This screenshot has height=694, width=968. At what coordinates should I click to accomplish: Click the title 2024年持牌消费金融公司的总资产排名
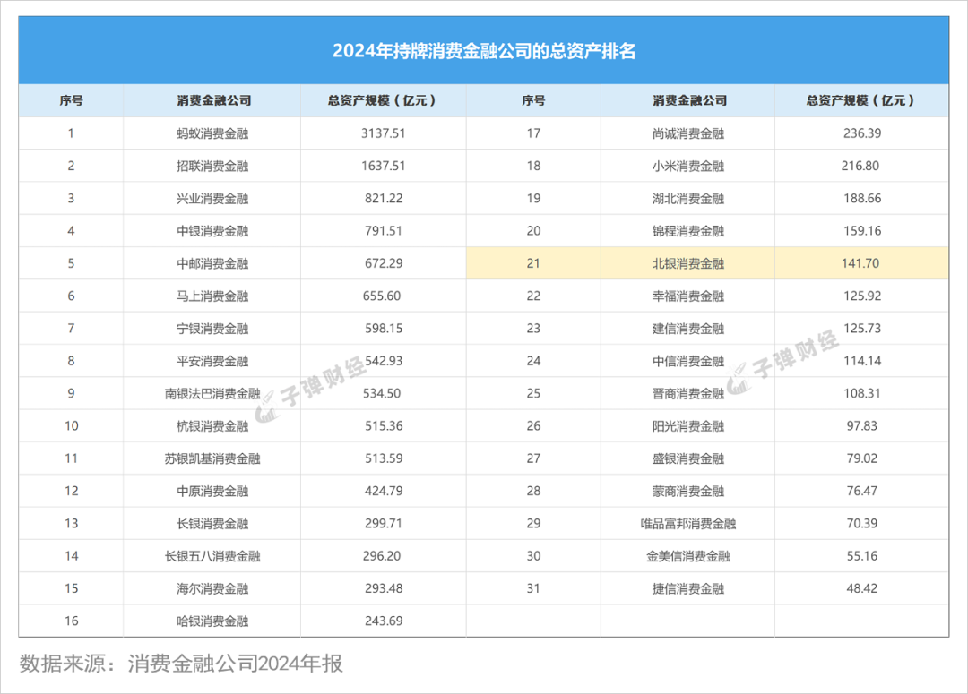tap(484, 50)
